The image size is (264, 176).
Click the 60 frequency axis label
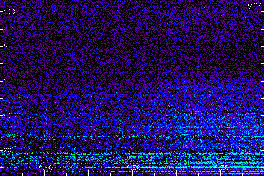pos(7,81)
